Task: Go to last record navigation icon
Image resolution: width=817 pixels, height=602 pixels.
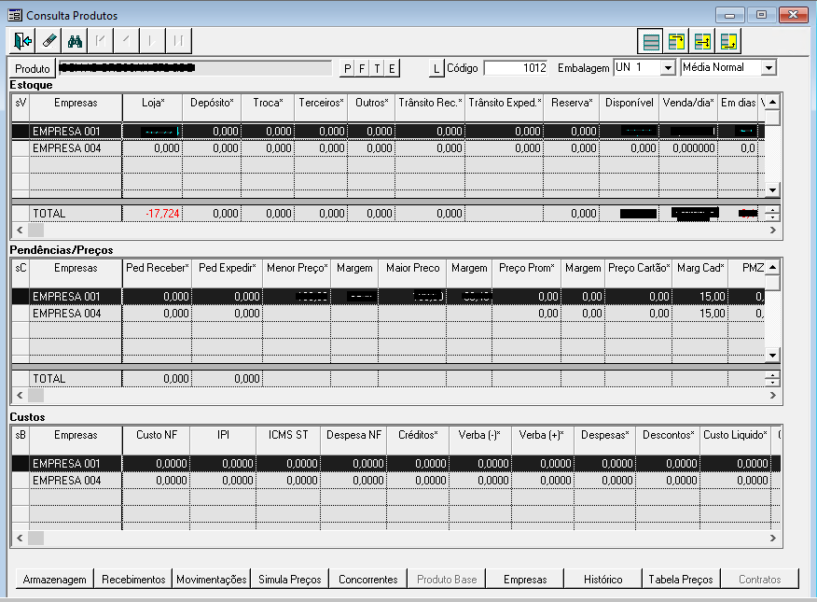Action: 179,41
